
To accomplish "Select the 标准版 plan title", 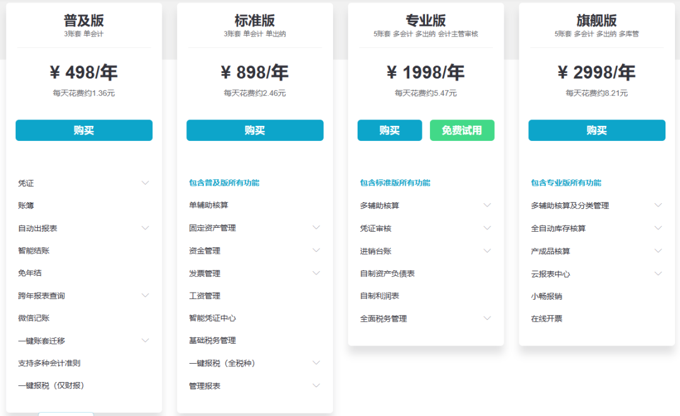I will click(x=254, y=20).
